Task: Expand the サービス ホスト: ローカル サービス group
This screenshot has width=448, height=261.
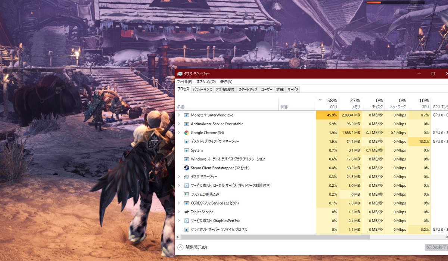Action: click(x=179, y=186)
